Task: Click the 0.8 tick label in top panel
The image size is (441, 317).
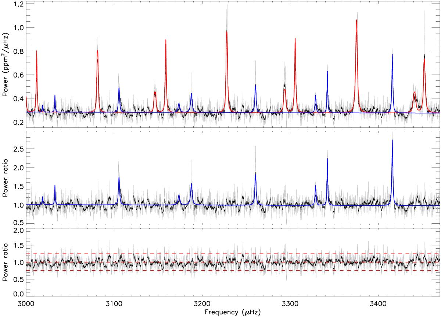Action: click(17, 51)
